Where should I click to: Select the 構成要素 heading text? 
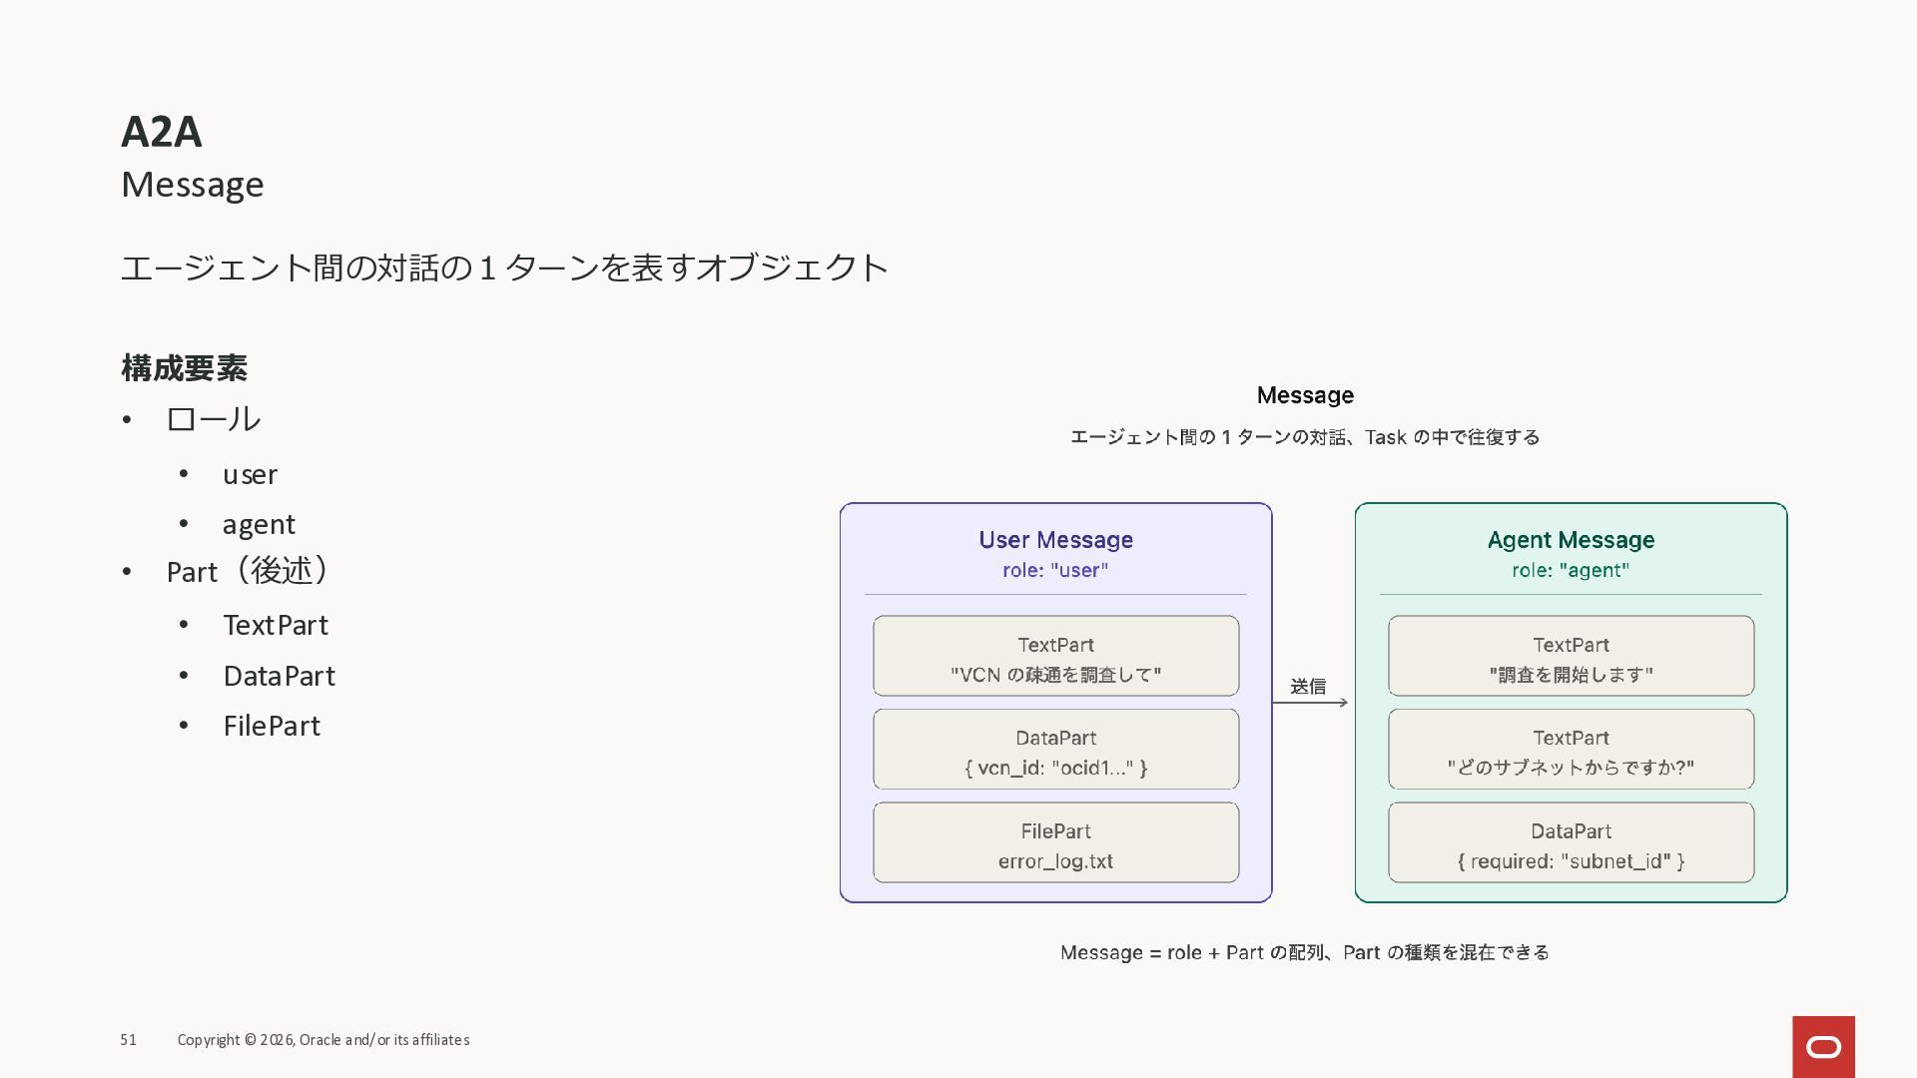184,368
